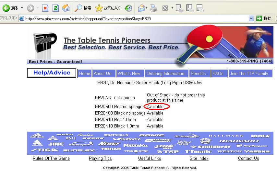The width and height of the screenshot is (277, 176).
Task: Click the TTP logo in banner
Action: click(45, 43)
